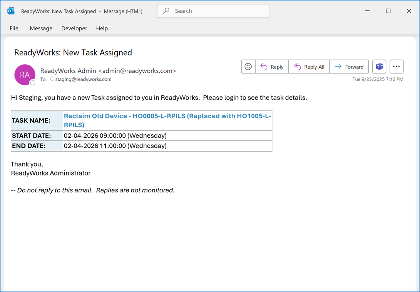Screen dimensions: 420x292
Task: Click the RA sender avatar
Action: [25, 75]
